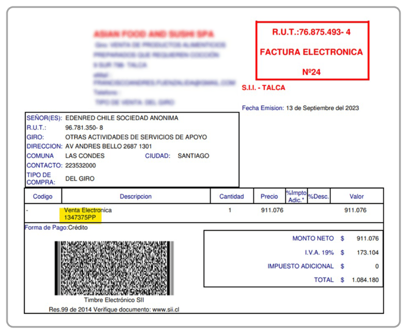Select the 'Timbre Electrónico SII' caption
This screenshot has height=334, width=407.
[x=114, y=300]
